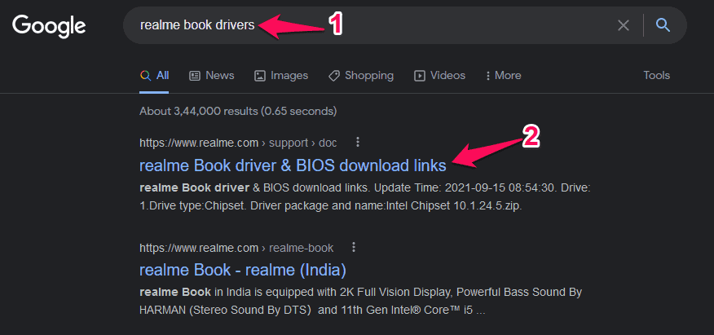The width and height of the screenshot is (714, 335).
Task: Open three-dot menu for support doc result
Action: tap(357, 142)
